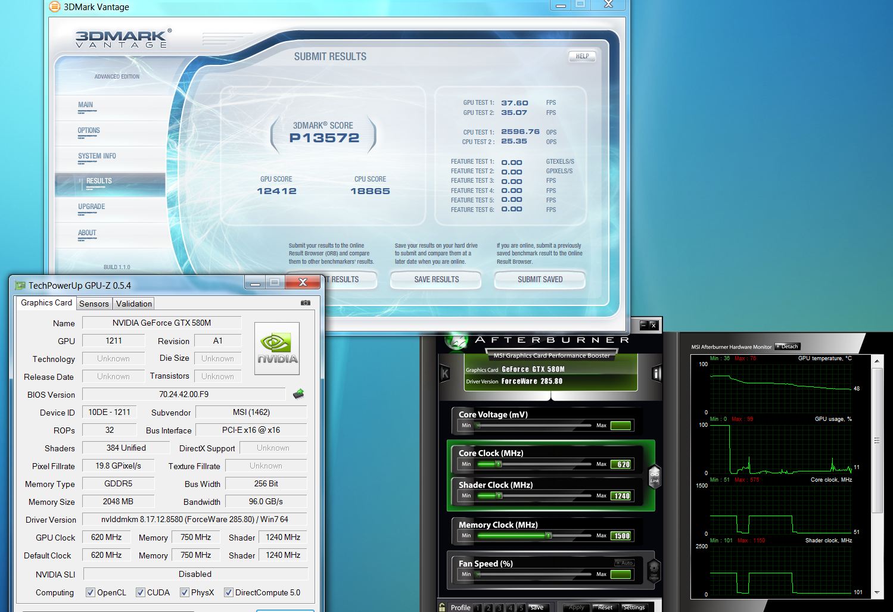
Task: Open SYSTEM INFO section in 3DMark Vantage
Action: [x=110, y=158]
